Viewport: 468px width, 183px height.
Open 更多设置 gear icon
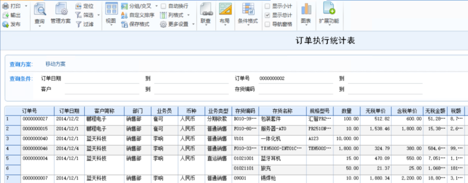163,24
